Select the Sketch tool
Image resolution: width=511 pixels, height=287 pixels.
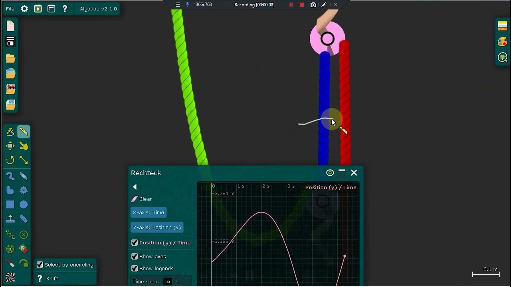10,132
